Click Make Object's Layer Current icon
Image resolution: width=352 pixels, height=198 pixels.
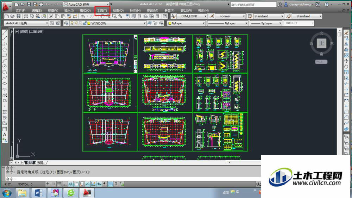pos(150,23)
